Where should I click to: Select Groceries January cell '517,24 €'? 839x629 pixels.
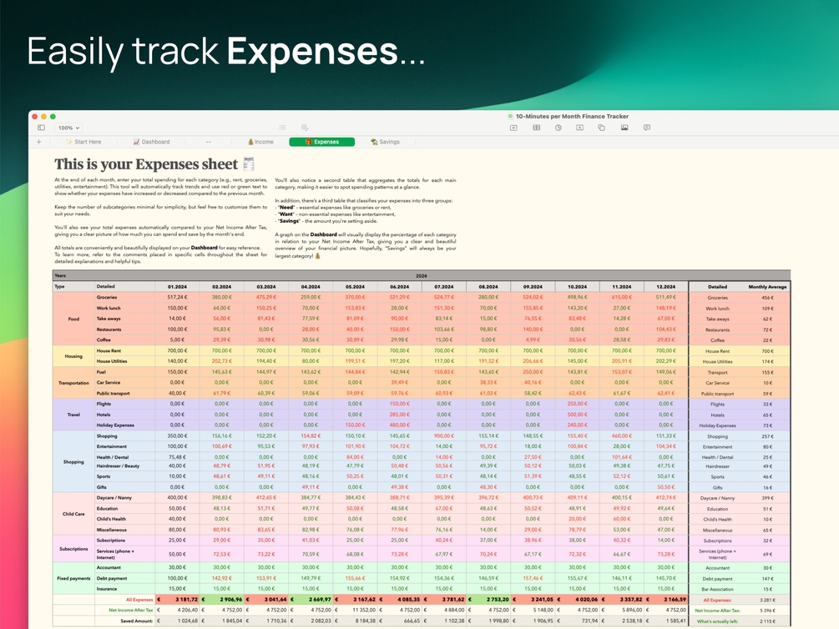coord(177,297)
